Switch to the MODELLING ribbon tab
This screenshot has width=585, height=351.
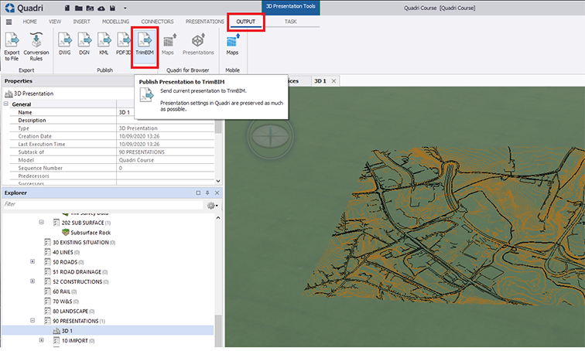pyautogui.click(x=116, y=22)
